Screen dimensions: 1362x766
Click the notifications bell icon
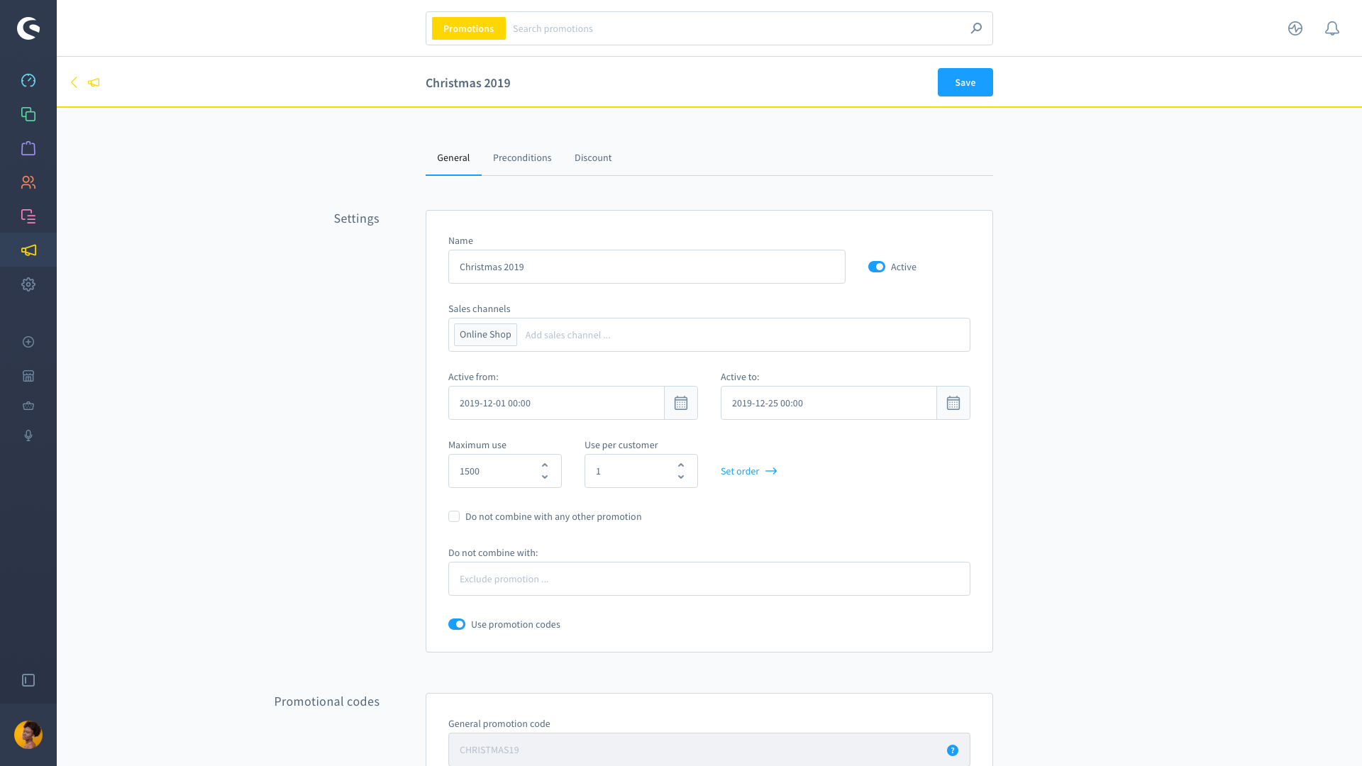tap(1331, 28)
